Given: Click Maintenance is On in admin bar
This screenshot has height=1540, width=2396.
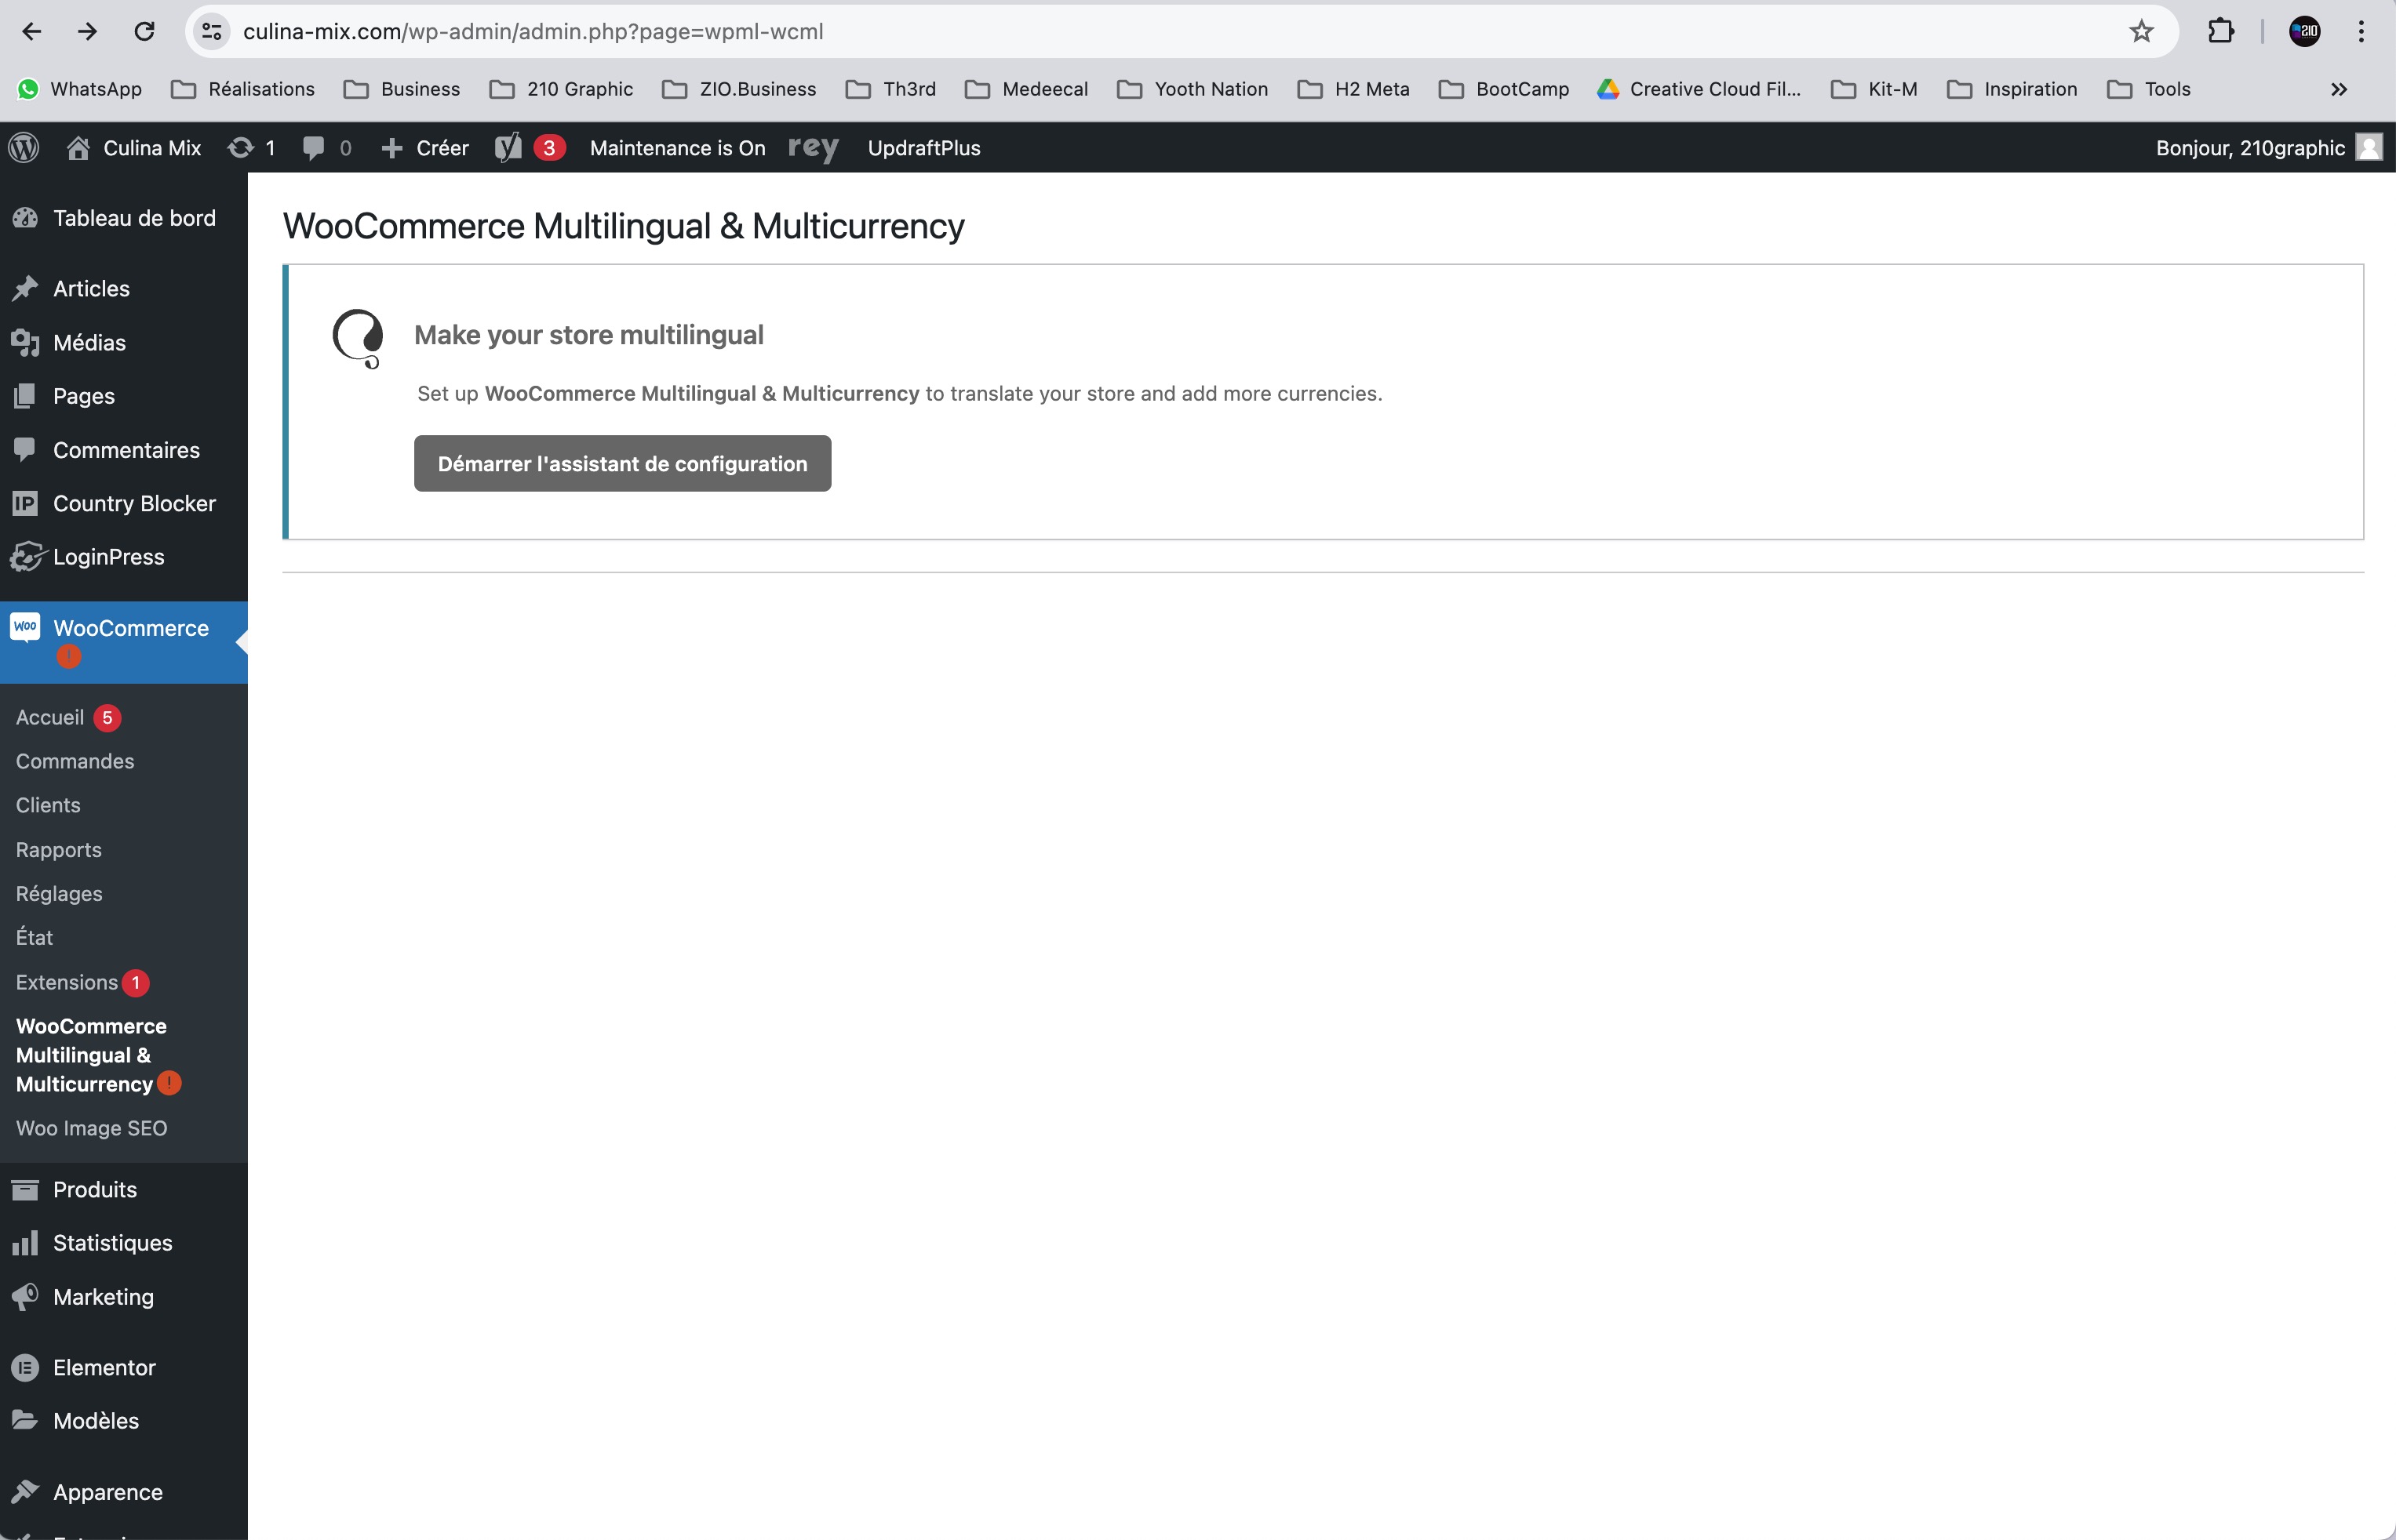Looking at the screenshot, I should tap(677, 148).
